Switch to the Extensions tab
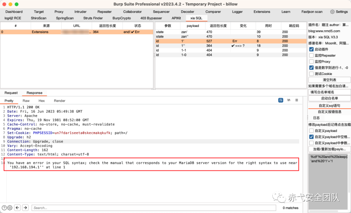The width and height of the screenshot is (351, 213). 262,12
